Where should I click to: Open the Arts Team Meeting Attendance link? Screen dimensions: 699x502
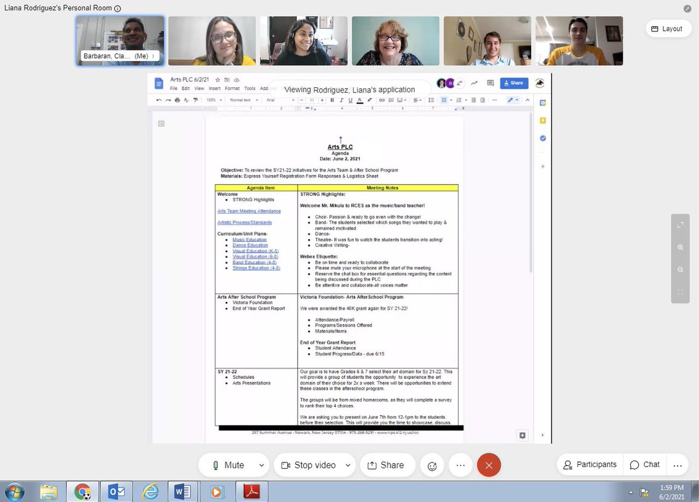click(x=249, y=211)
